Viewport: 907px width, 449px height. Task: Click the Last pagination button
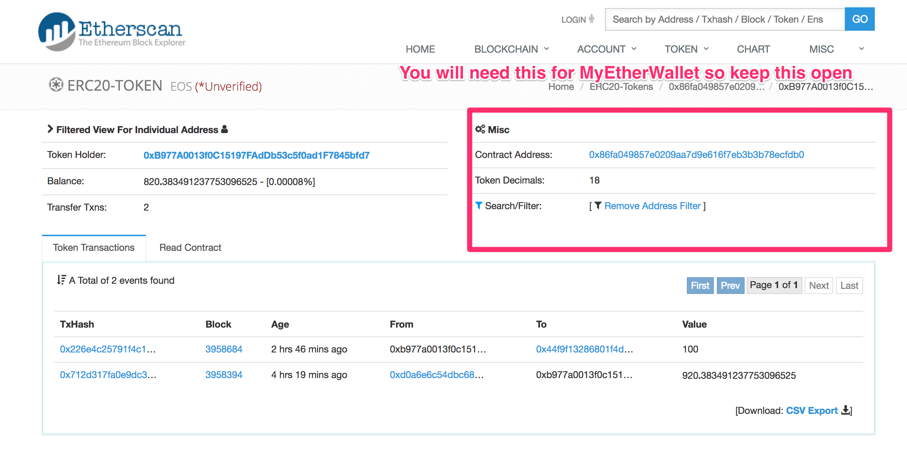[x=849, y=285]
